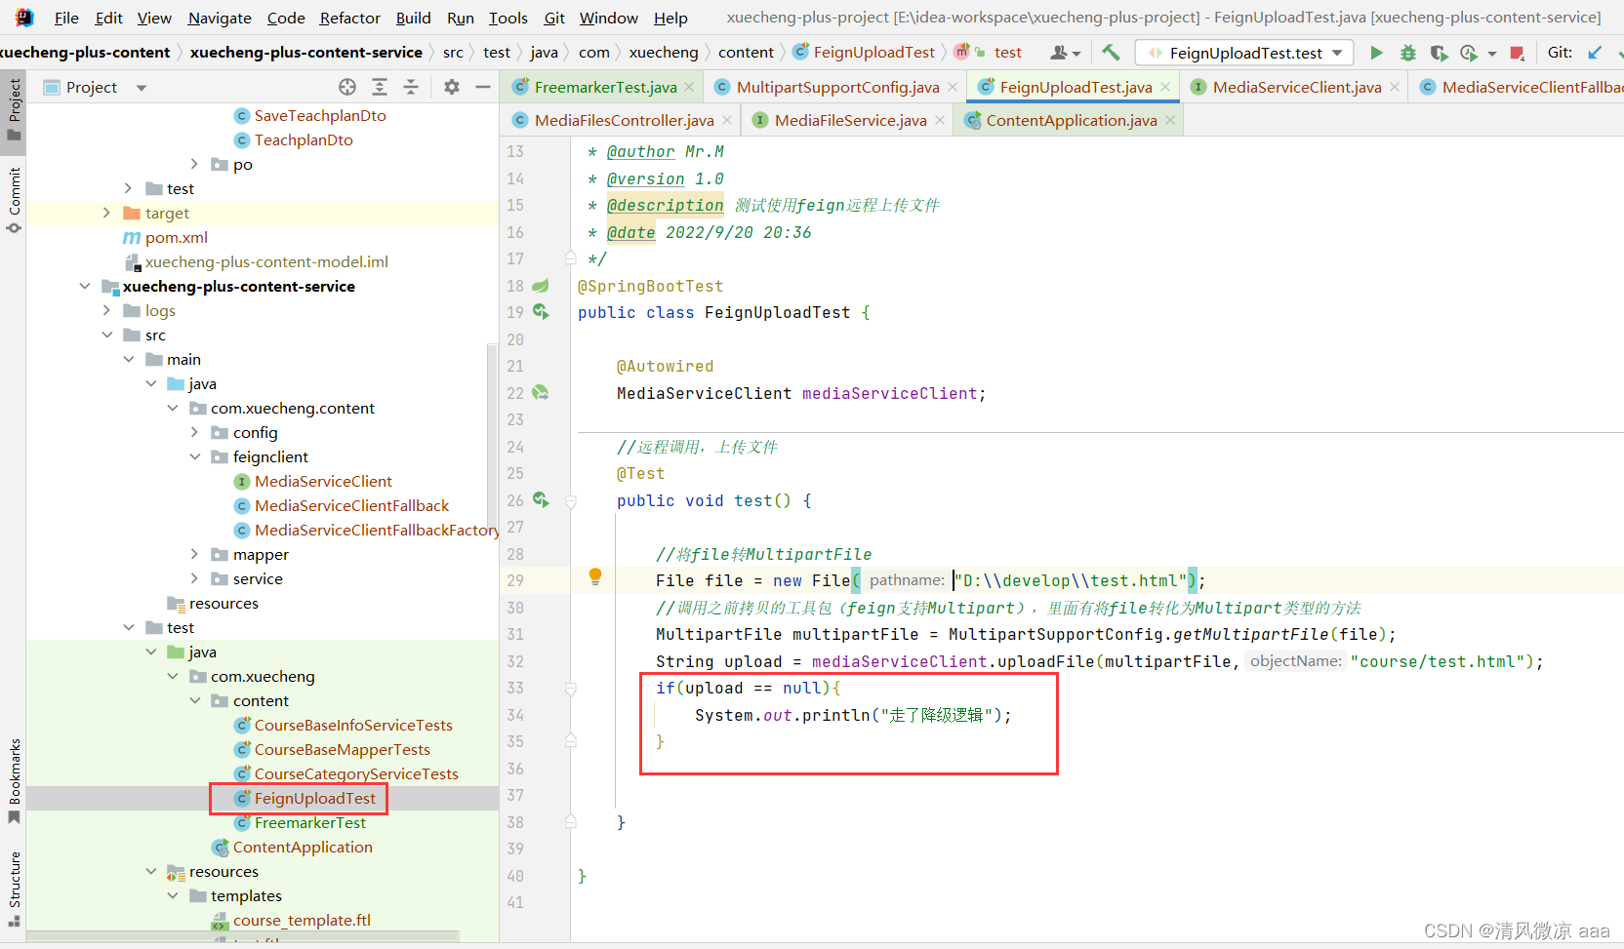Viewport: 1624px width, 949px height.
Task: Click the @description doc tag
Action: click(x=665, y=205)
